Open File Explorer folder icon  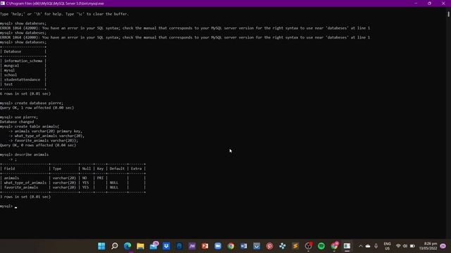(140, 246)
